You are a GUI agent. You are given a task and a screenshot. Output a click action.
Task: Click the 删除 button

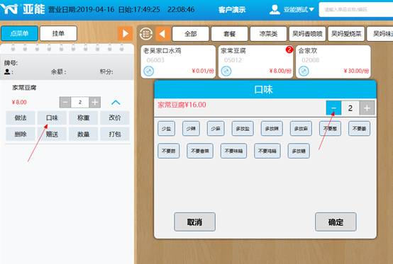pyautogui.click(x=21, y=134)
